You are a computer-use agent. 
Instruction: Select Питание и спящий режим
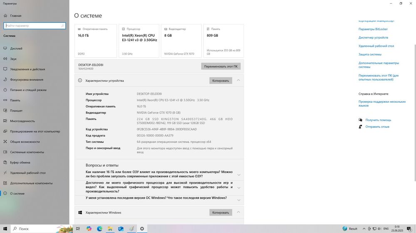tap(28, 90)
